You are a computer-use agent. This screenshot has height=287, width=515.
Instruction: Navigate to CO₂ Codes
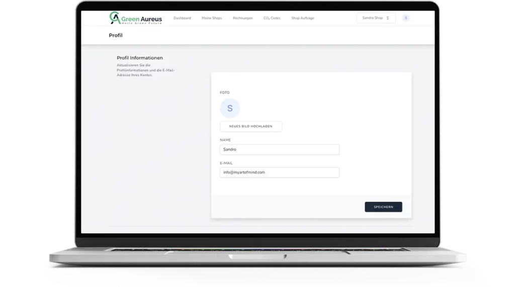click(272, 18)
